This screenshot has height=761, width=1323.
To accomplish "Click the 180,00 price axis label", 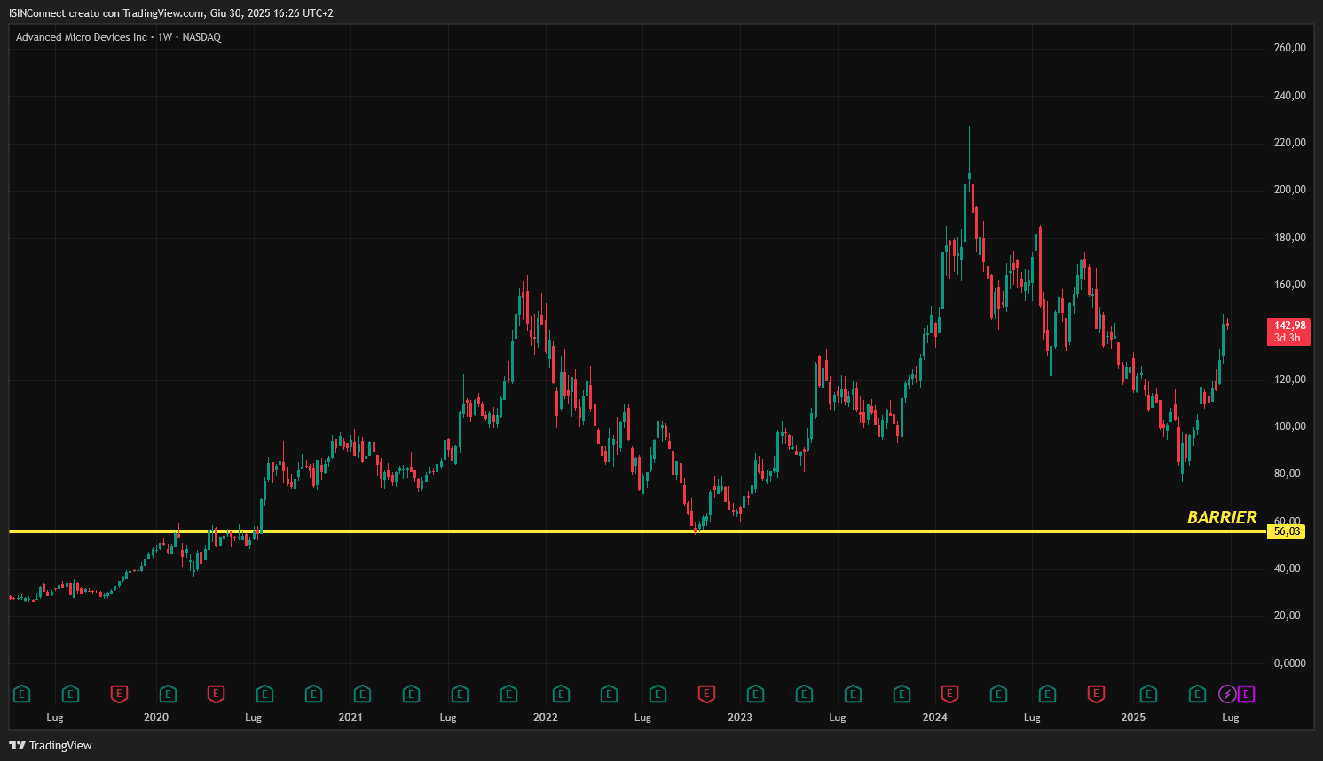I will point(1289,238).
